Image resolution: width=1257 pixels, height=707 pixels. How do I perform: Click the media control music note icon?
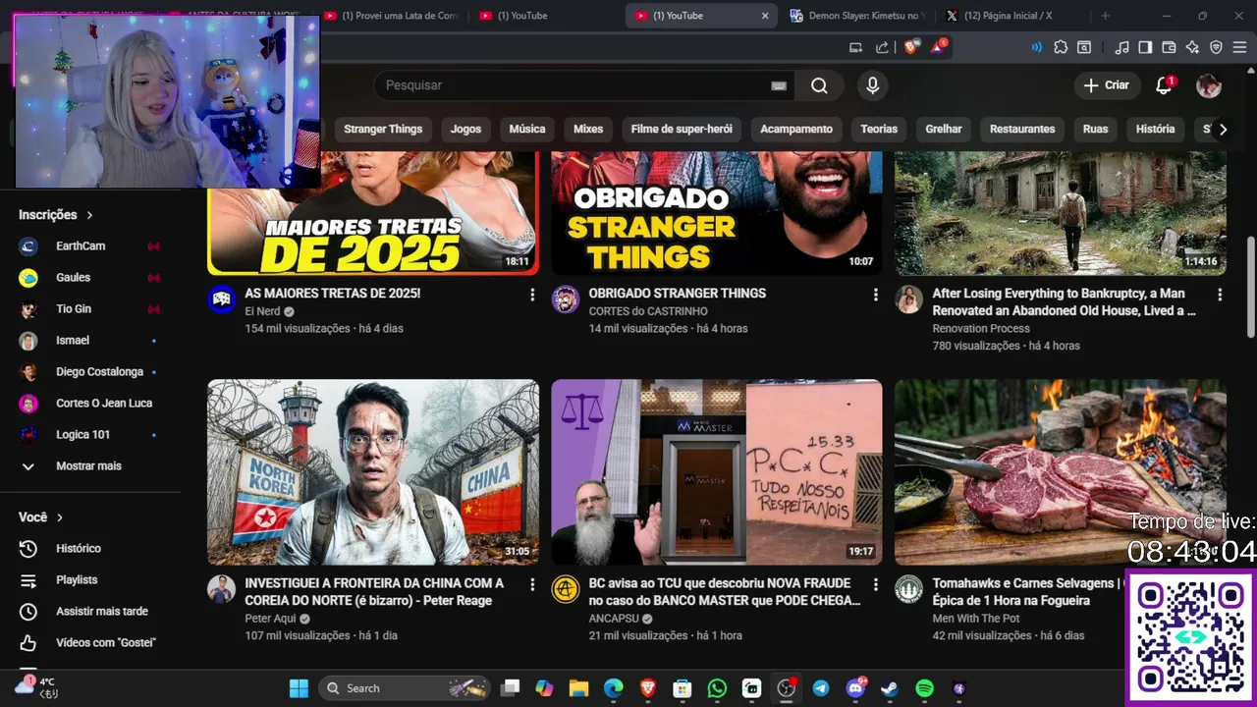(x=1121, y=47)
